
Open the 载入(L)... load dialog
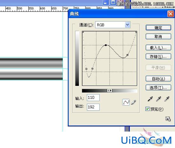coord(158,48)
